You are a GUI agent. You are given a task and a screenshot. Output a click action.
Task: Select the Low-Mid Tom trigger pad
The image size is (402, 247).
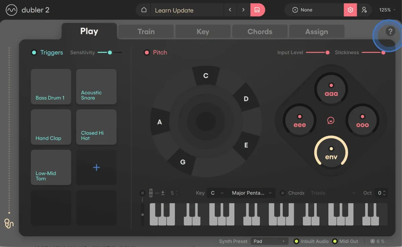(x=51, y=167)
